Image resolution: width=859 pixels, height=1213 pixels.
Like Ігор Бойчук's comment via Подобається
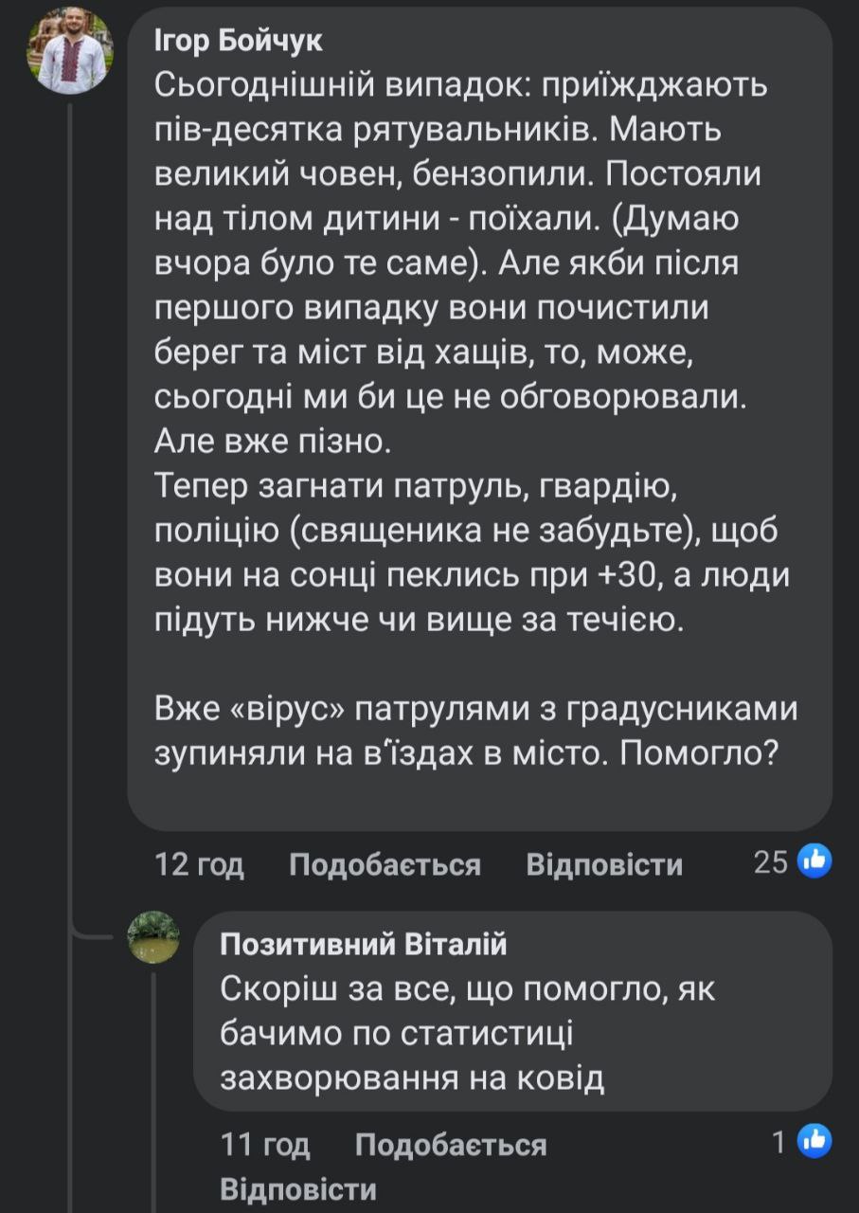point(385,864)
